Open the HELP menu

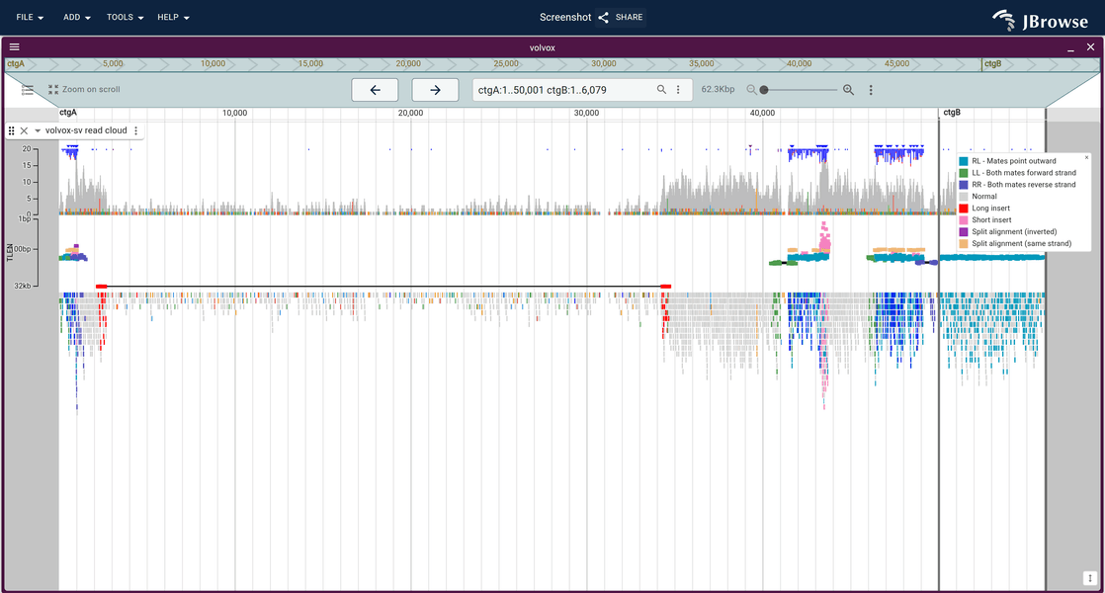(x=173, y=17)
